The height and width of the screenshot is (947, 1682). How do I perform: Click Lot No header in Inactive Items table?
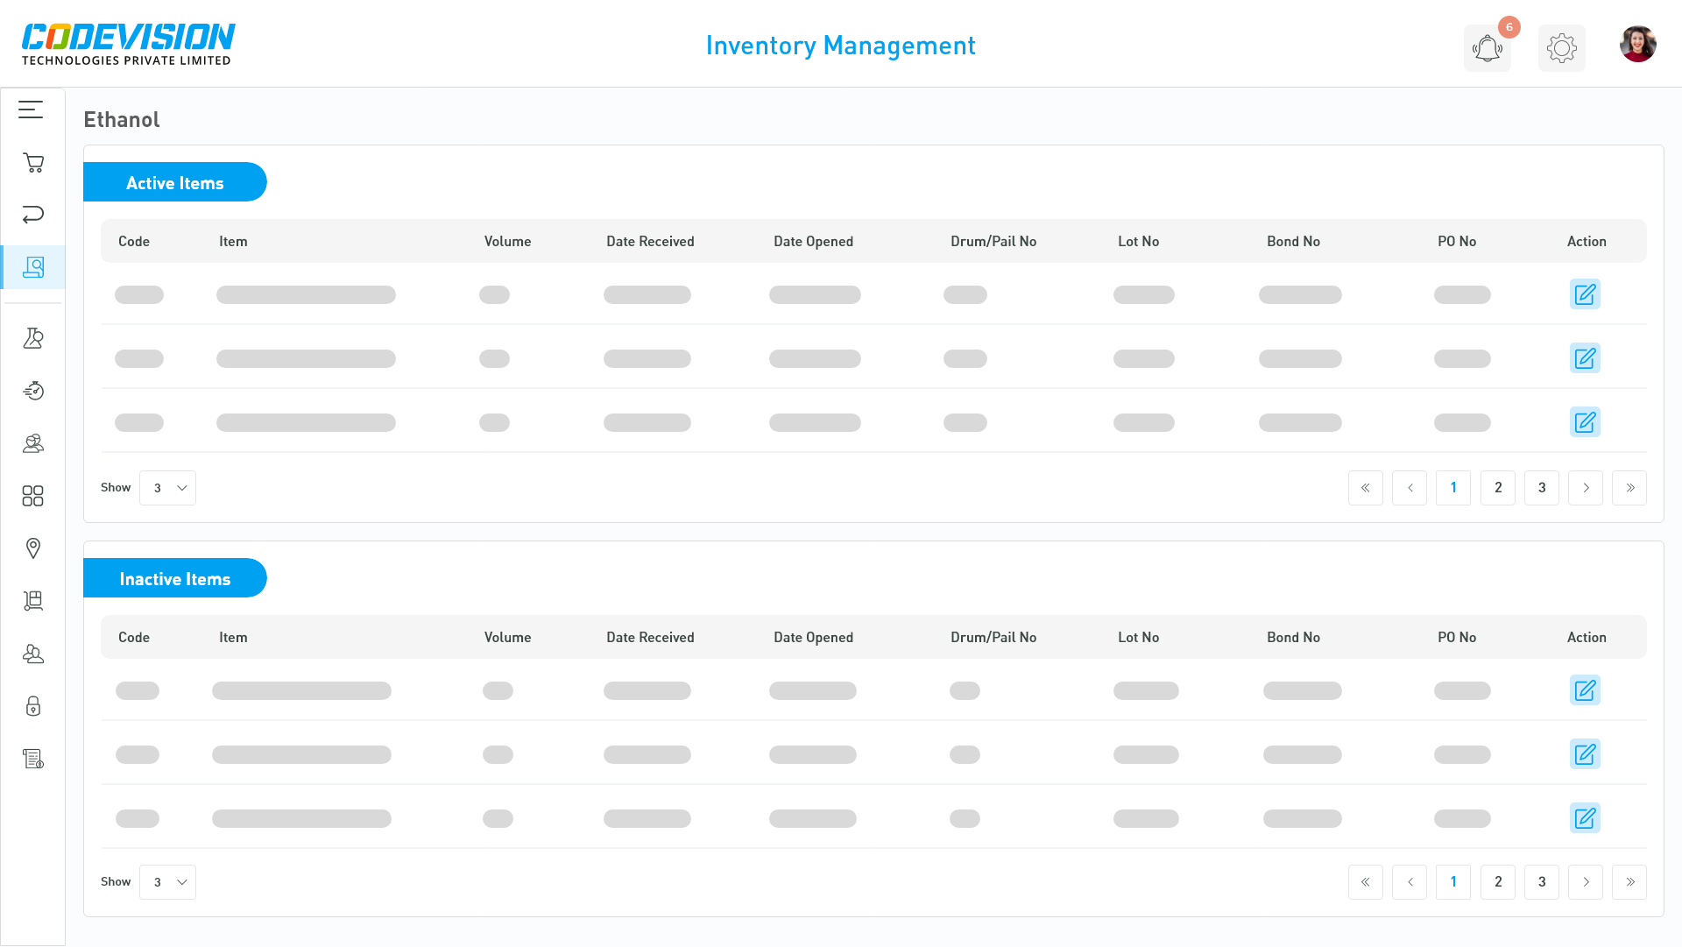pyautogui.click(x=1138, y=638)
